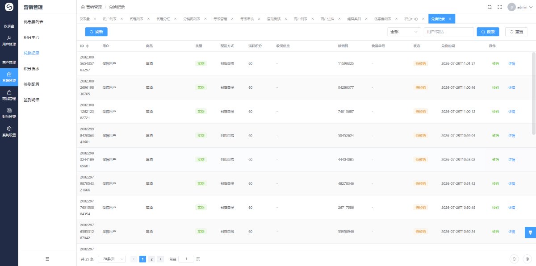Toggle fullscreen mode icon in header

[499, 7]
